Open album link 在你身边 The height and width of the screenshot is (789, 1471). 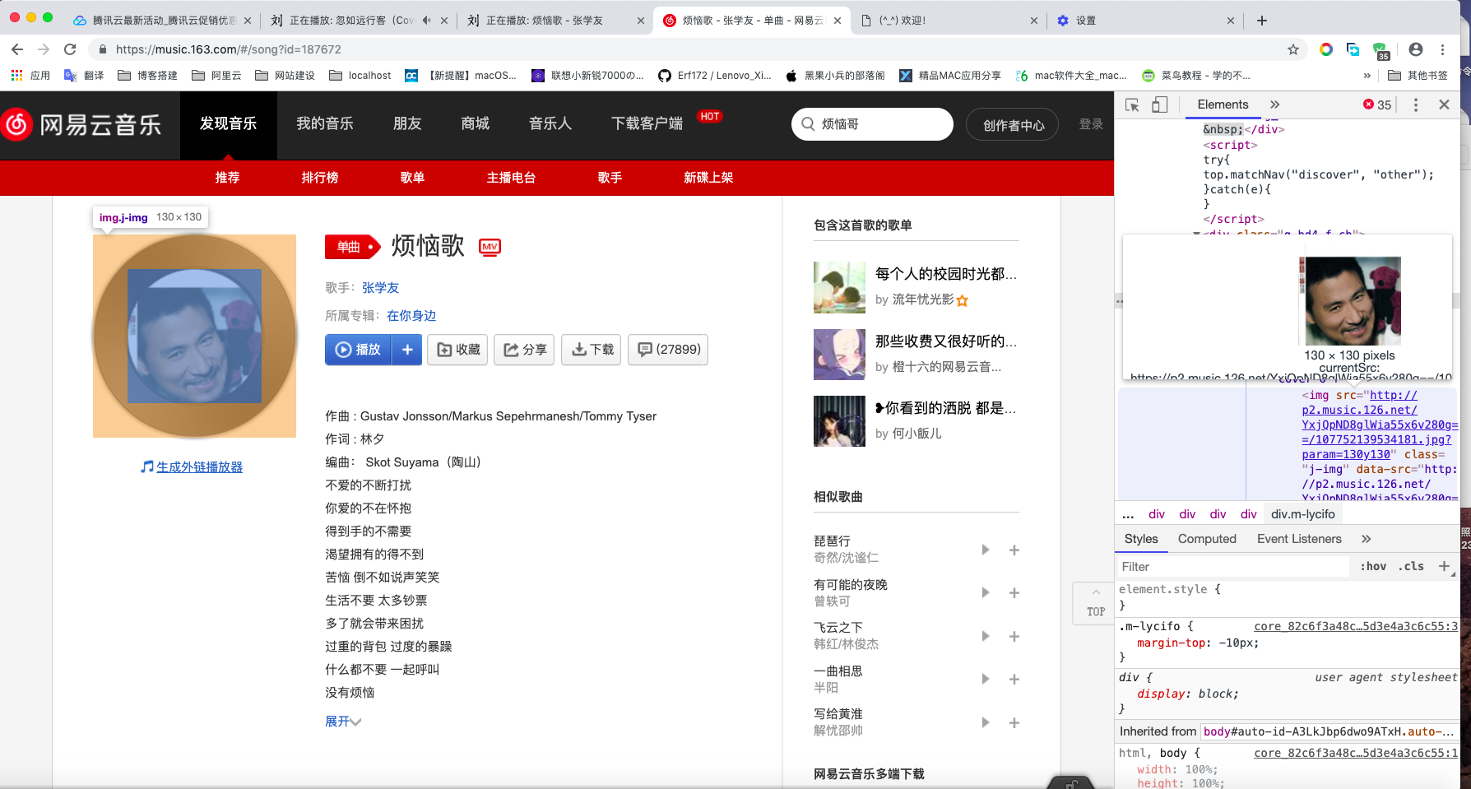(x=411, y=316)
